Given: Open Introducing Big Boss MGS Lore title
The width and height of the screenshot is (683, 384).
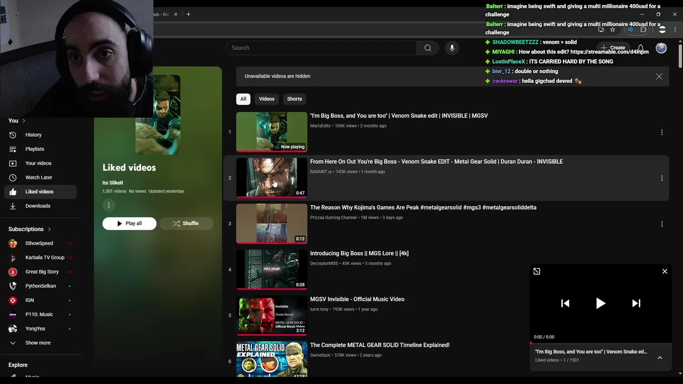Looking at the screenshot, I should [359, 253].
